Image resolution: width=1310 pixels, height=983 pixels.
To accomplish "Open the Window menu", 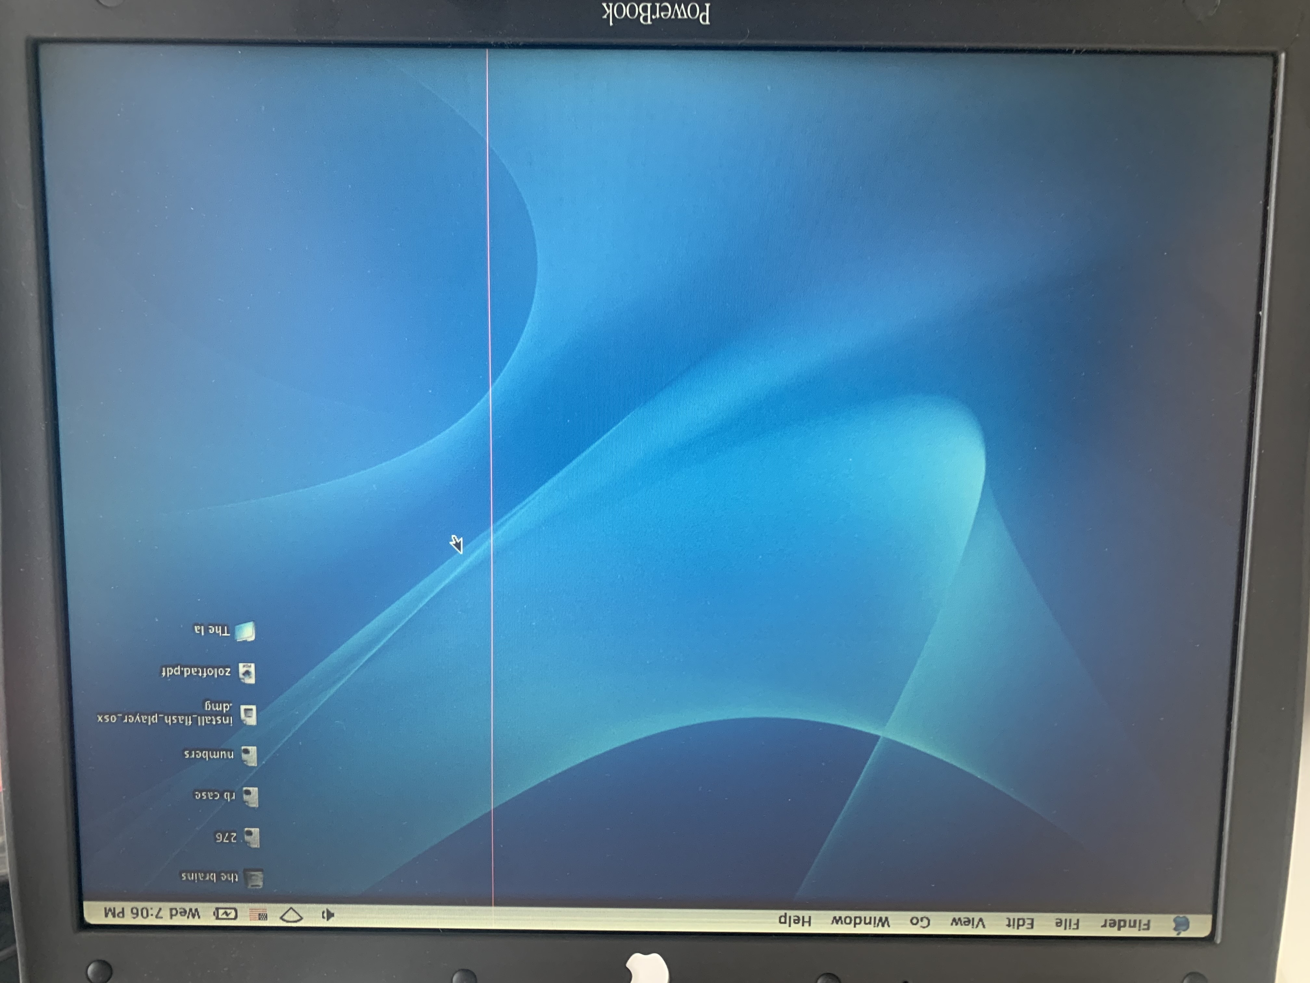I will [x=860, y=921].
